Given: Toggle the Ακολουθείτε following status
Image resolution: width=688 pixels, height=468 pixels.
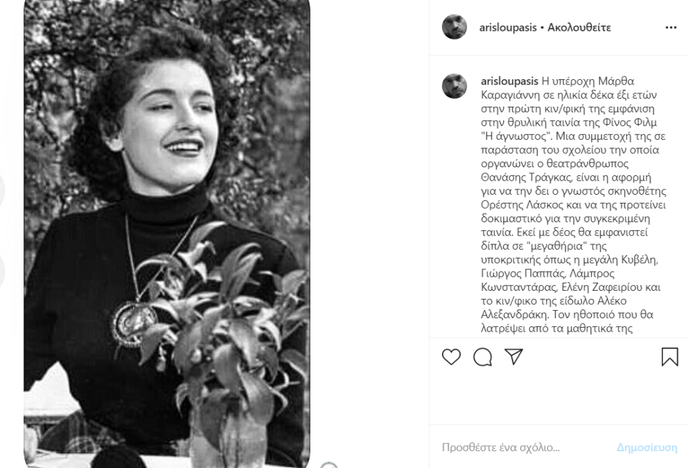Looking at the screenshot, I should pos(579,28).
